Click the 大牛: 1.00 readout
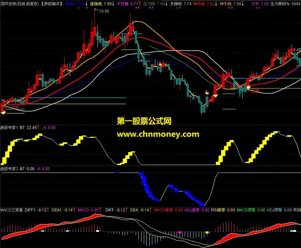The image size is (301, 248). pyautogui.click(x=260, y=4)
